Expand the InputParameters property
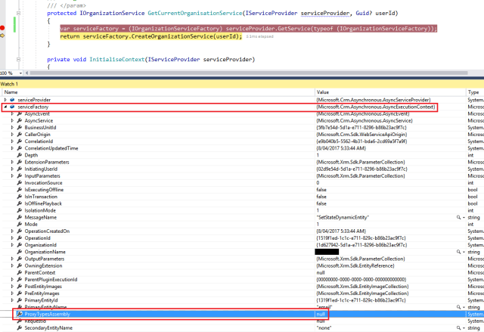Image resolution: width=484 pixels, height=332 pixels. coord(11,175)
